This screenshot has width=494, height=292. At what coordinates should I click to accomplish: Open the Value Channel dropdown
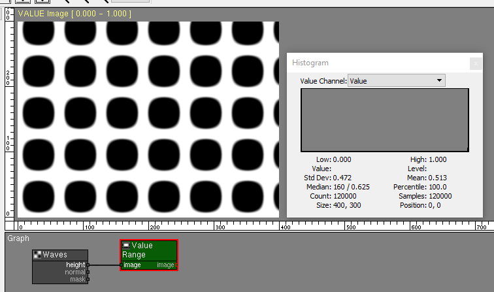(396, 81)
